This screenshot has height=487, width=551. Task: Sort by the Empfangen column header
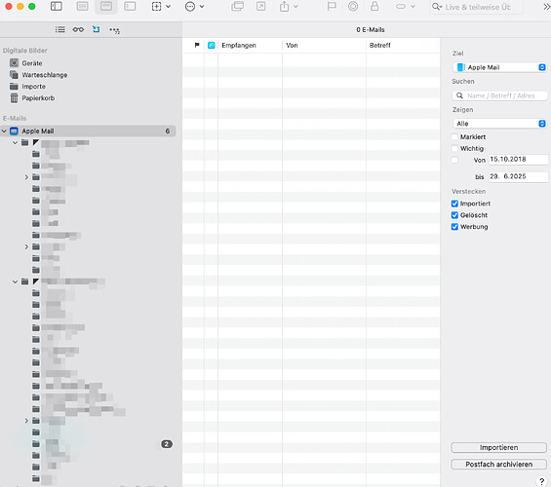point(239,45)
